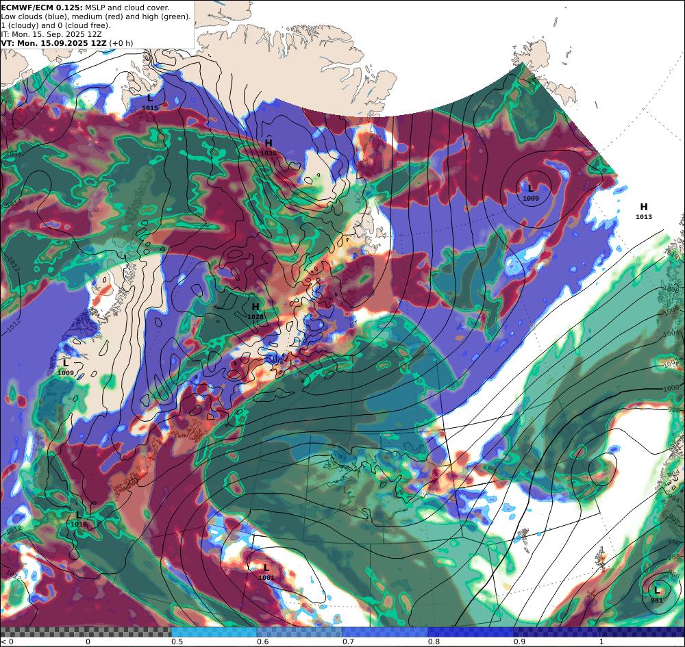Viewport: 685px width, 647px height.
Task: Click the 1014 isobar label
Action: [x=14, y=203]
